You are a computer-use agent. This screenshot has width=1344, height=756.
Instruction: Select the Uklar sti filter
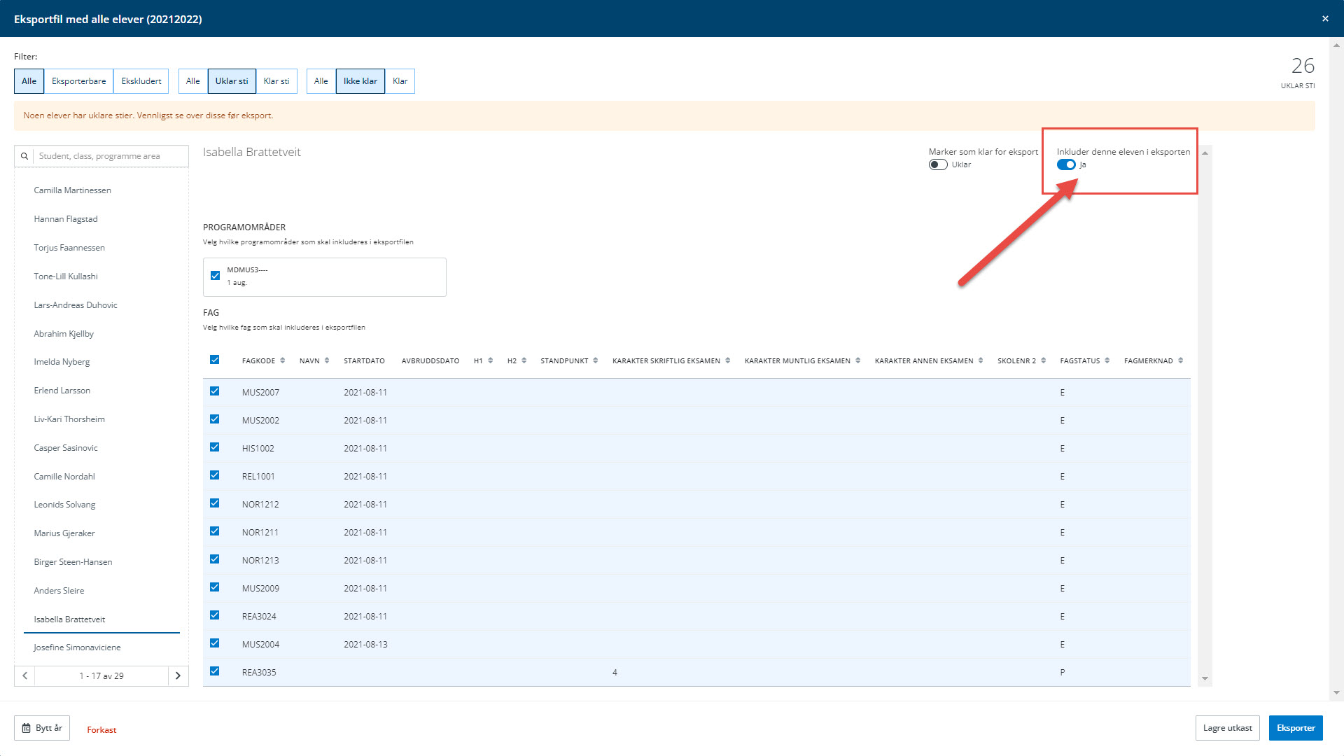232,81
